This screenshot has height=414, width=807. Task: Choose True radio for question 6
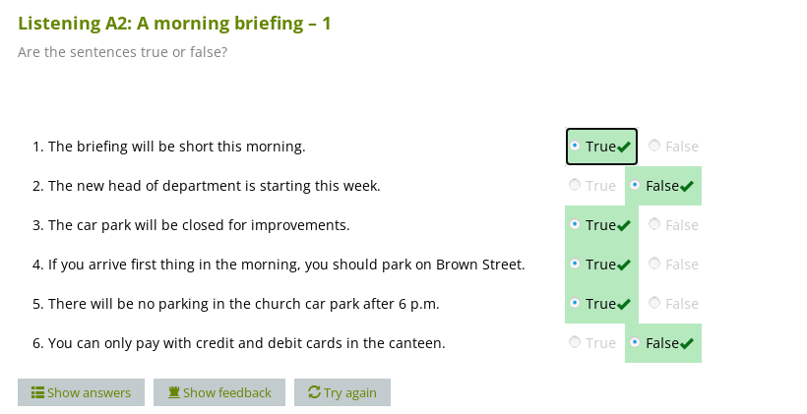pyautogui.click(x=575, y=342)
